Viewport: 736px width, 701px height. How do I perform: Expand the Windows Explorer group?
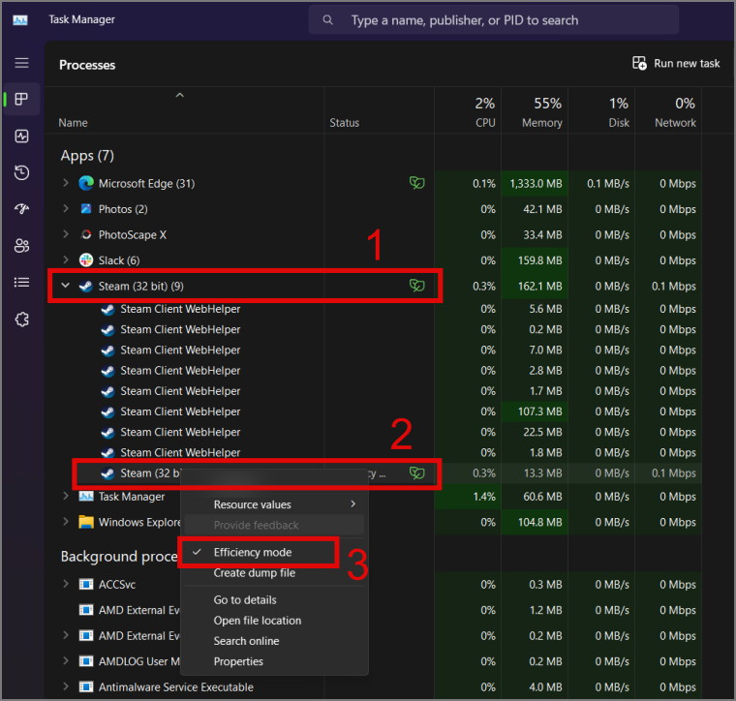66,522
